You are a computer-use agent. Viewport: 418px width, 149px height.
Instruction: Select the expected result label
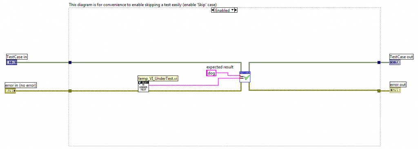coord(220,67)
